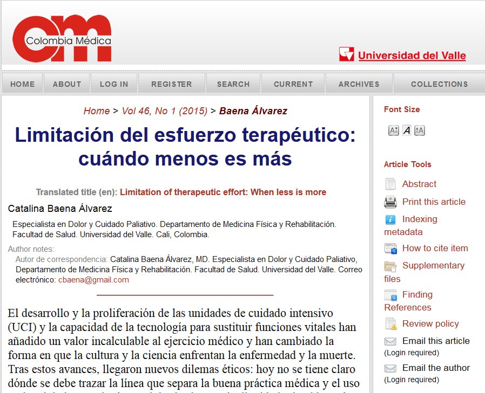Open Supplementary files folder icon
The width and height of the screenshot is (485, 393).
[390, 266]
